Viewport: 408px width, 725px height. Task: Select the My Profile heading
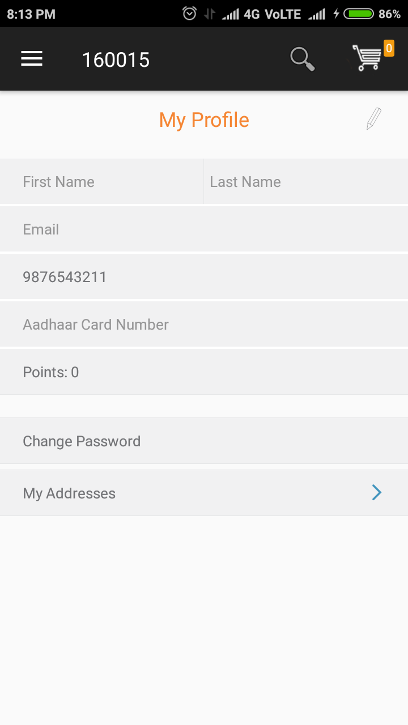[x=203, y=120]
